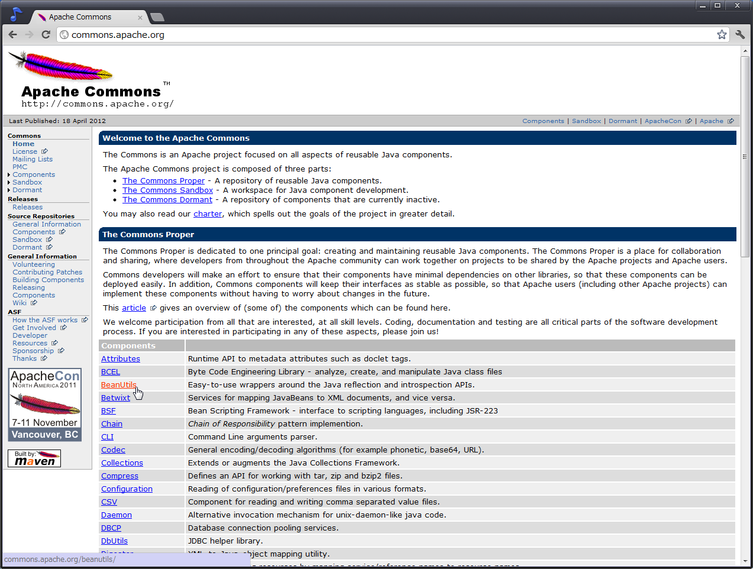This screenshot has width=753, height=569.
Task: Open Dormant in the top navigation
Action: click(623, 121)
